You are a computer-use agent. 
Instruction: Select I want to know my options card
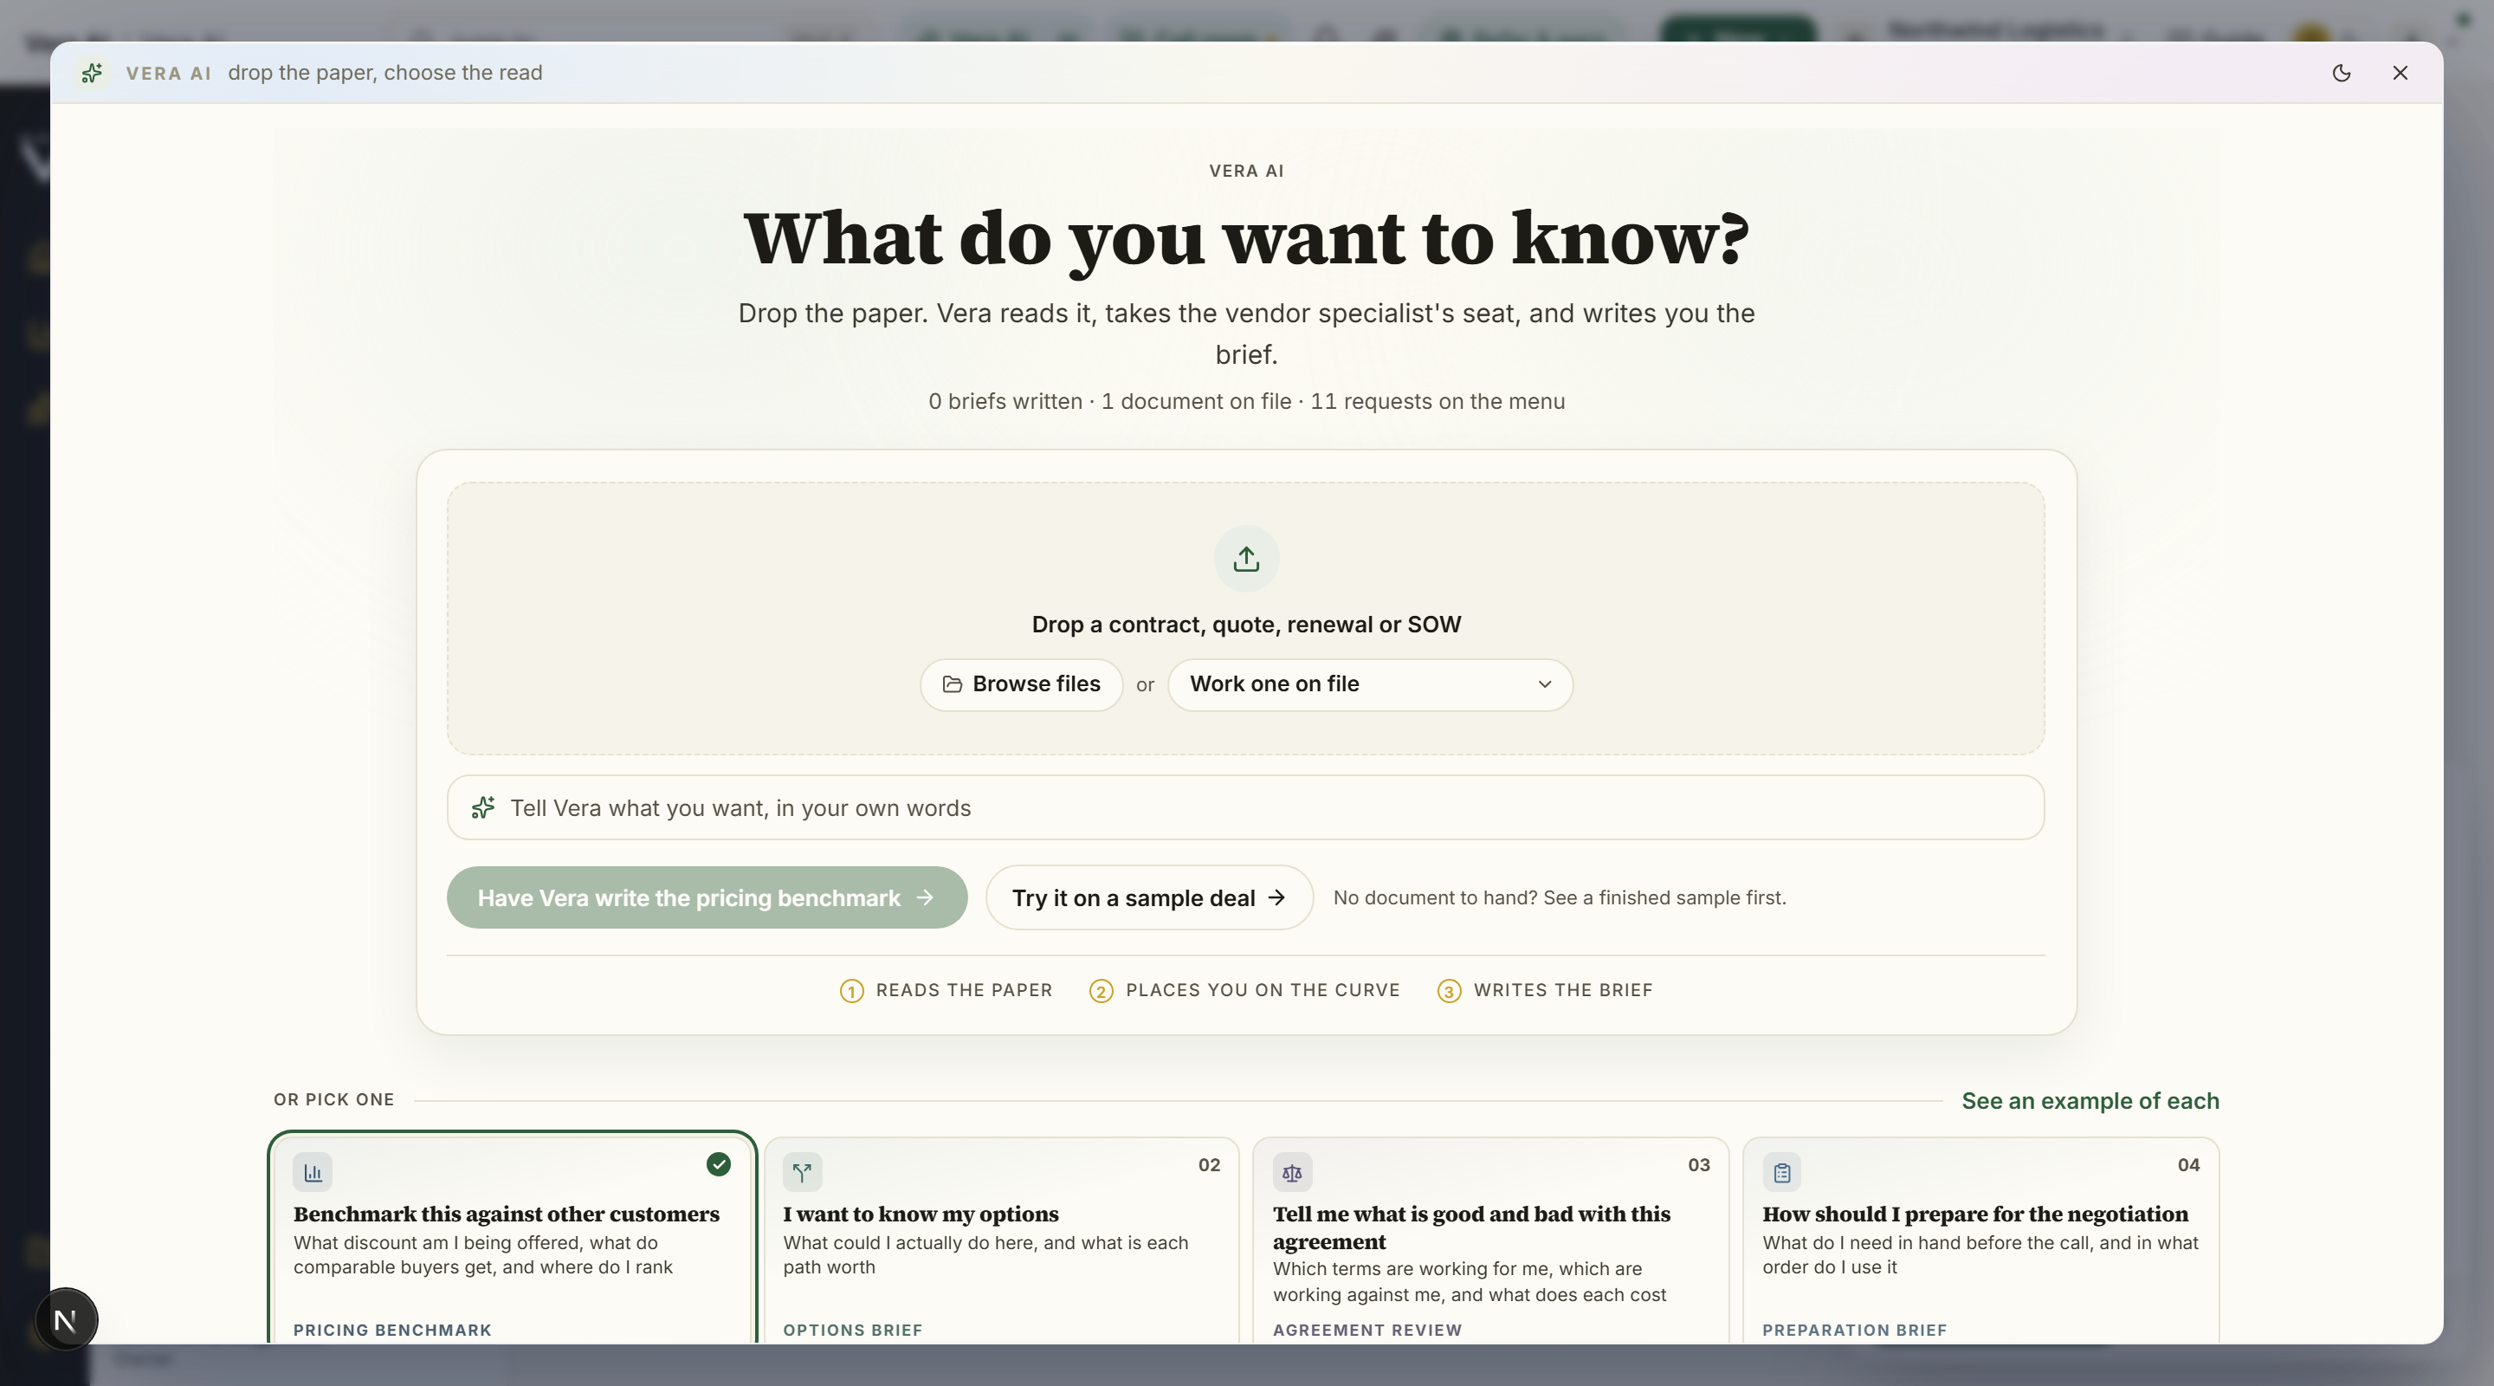1001,1240
